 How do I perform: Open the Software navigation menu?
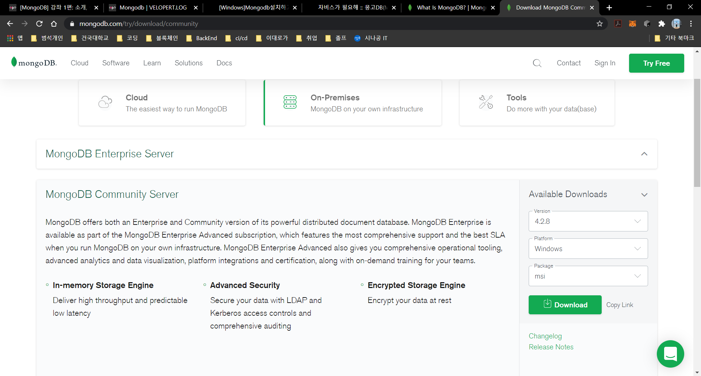coord(116,63)
